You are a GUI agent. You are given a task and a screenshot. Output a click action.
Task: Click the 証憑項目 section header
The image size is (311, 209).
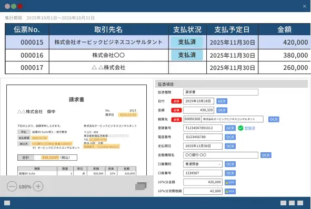pyautogui.click(x=232, y=84)
